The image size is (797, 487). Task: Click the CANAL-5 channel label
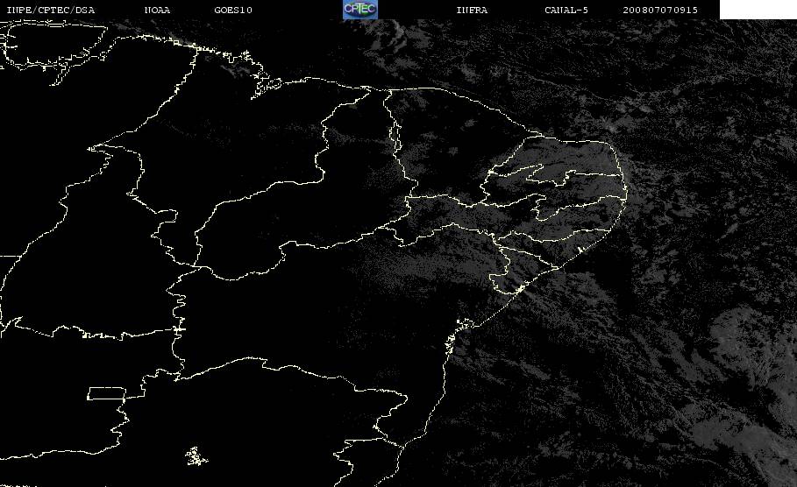[x=566, y=10]
